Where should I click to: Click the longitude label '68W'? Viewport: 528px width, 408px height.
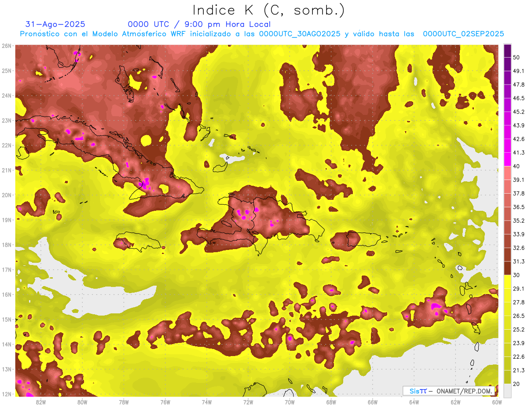[331, 402]
